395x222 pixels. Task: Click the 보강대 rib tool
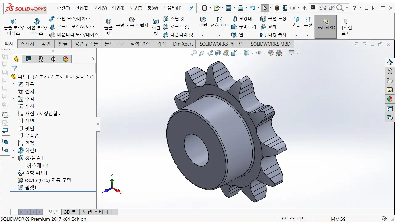[242, 19]
